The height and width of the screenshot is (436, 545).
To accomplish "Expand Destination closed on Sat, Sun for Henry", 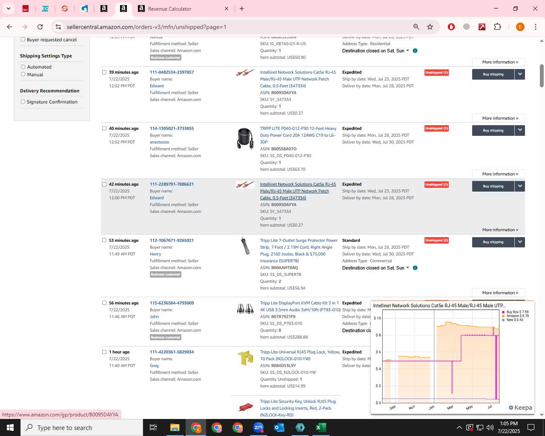I will click(376, 268).
